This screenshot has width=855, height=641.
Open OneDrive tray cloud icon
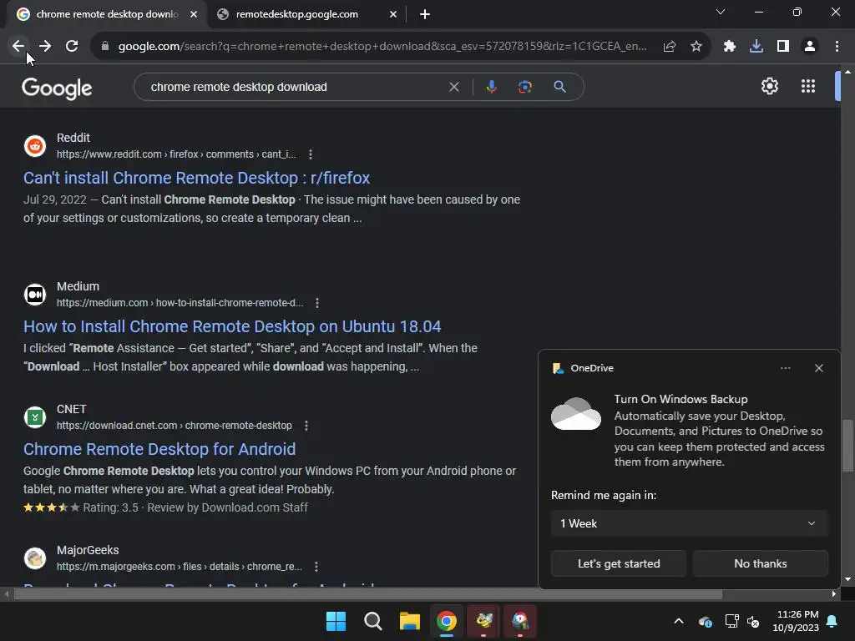click(x=705, y=621)
